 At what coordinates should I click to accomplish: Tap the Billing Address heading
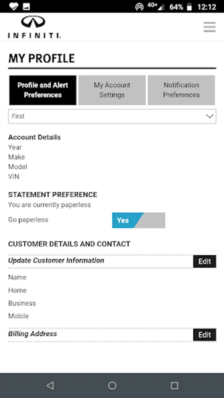(32, 334)
